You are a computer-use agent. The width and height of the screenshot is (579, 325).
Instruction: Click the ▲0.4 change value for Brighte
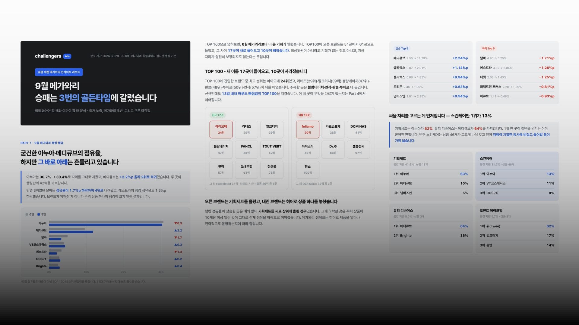[x=178, y=266]
